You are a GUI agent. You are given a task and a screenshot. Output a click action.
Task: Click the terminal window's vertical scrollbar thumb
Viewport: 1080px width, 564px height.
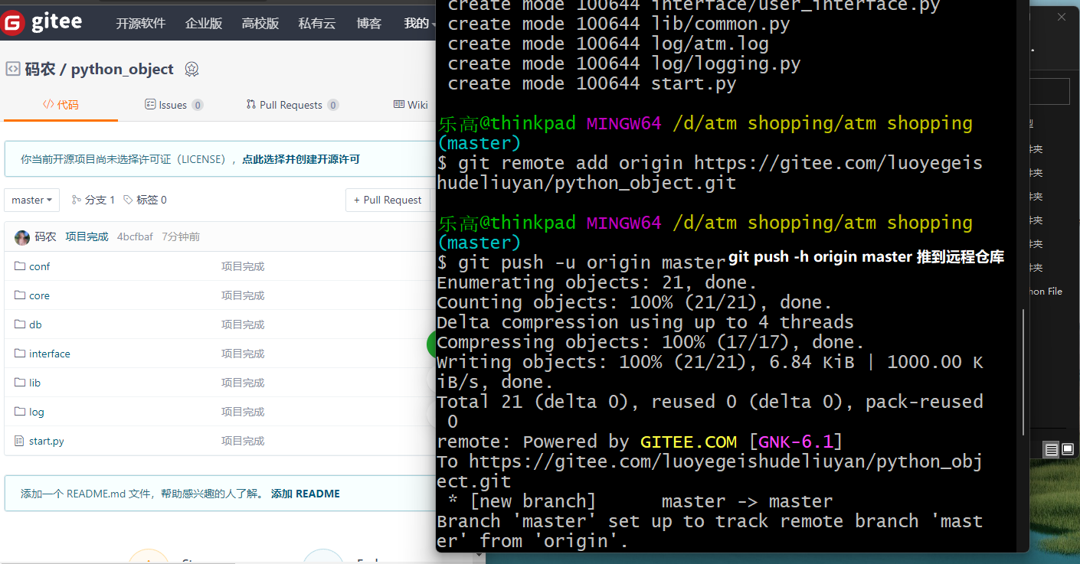pos(1023,372)
